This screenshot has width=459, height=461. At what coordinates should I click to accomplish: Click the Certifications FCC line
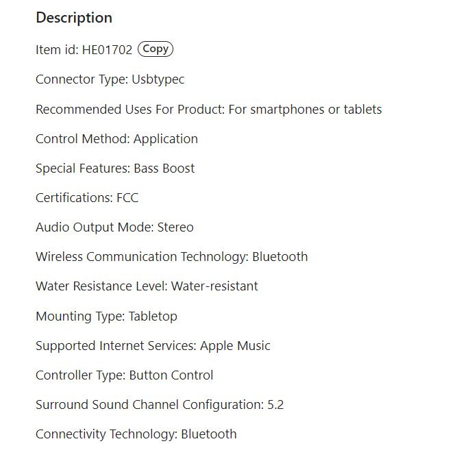click(x=87, y=198)
